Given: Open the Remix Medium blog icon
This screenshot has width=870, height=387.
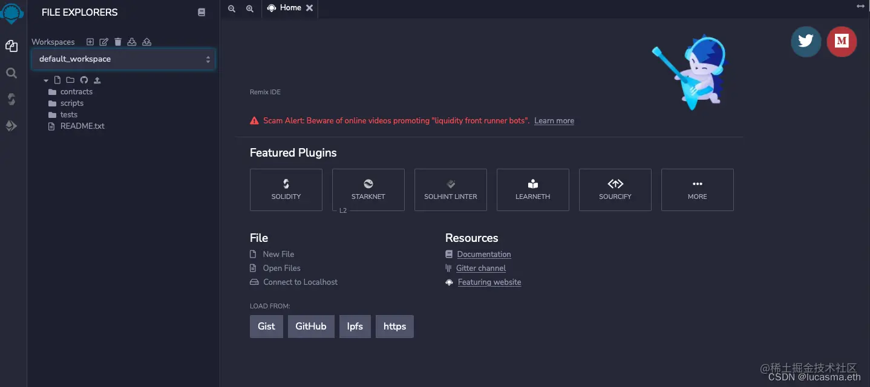Looking at the screenshot, I should click(x=842, y=42).
